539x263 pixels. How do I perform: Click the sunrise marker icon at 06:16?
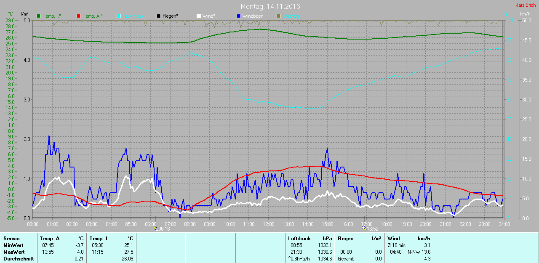click(156, 228)
